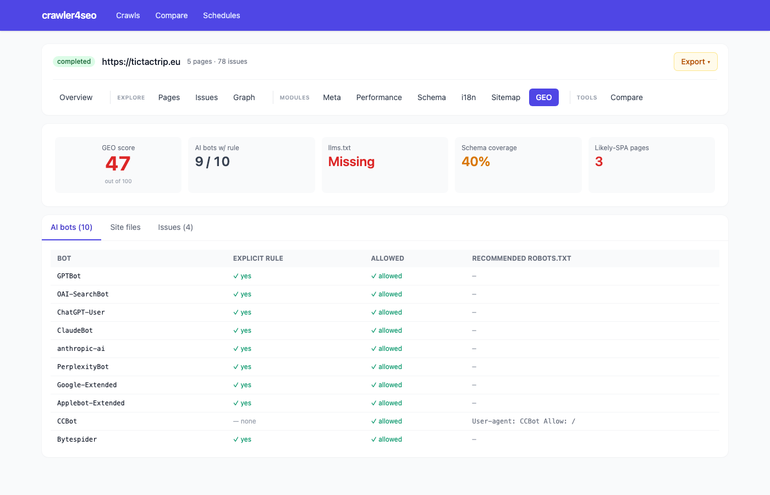The width and height of the screenshot is (770, 495).
Task: Click the Compare tool tab
Action: click(x=626, y=97)
